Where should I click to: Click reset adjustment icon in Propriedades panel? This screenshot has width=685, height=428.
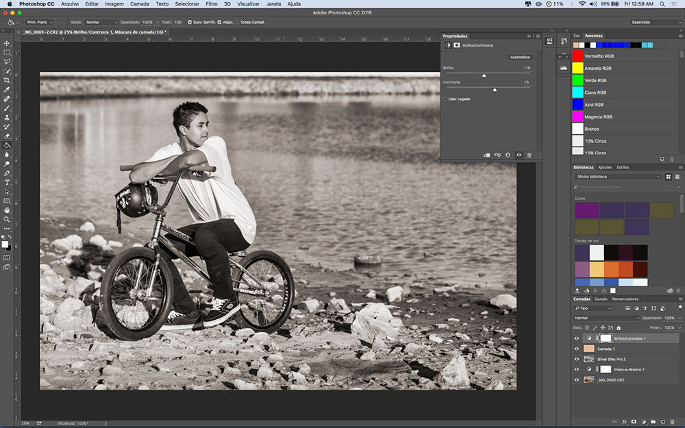pos(508,155)
